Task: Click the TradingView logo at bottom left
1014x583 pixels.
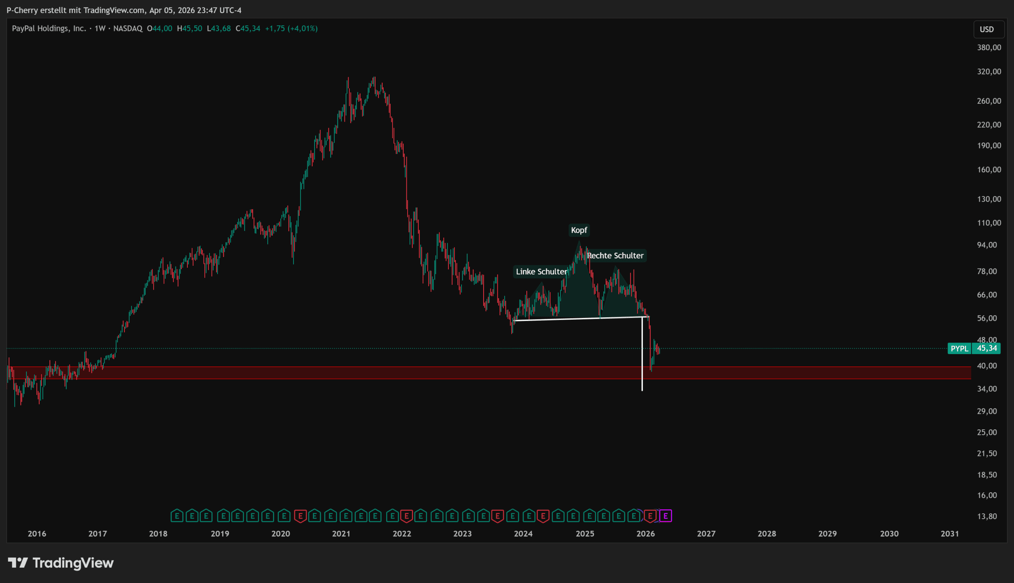Action: pyautogui.click(x=61, y=562)
